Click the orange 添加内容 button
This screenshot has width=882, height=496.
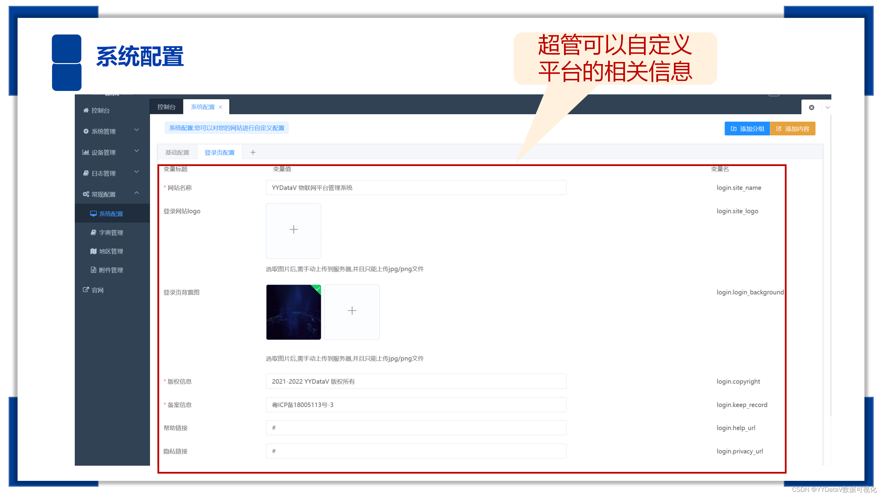pos(792,128)
